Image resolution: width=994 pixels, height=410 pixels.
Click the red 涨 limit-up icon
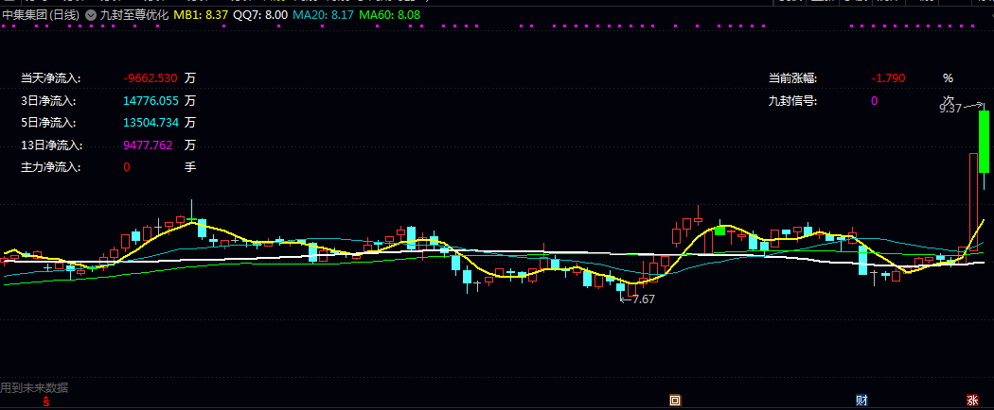[972, 400]
